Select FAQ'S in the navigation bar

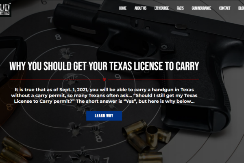coord(180,8)
